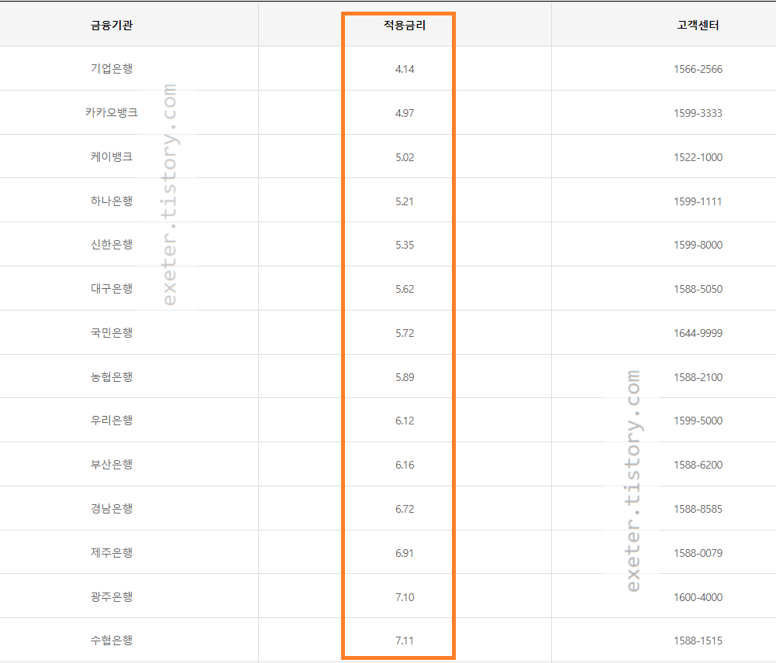776x663 pixels.
Task: Click phone number 1588-6200
Action: click(698, 465)
